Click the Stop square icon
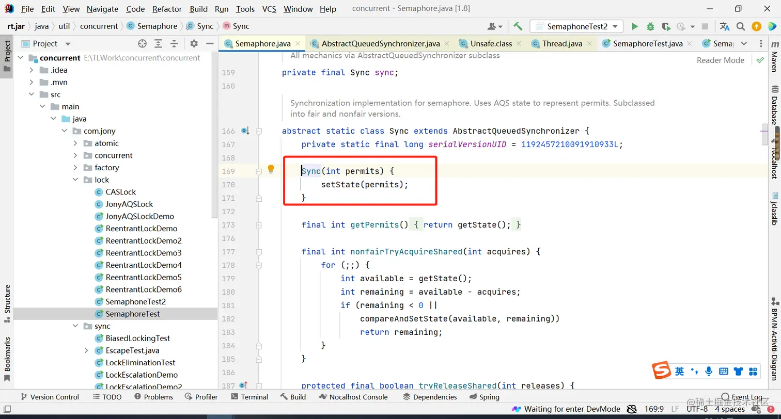 tap(705, 26)
